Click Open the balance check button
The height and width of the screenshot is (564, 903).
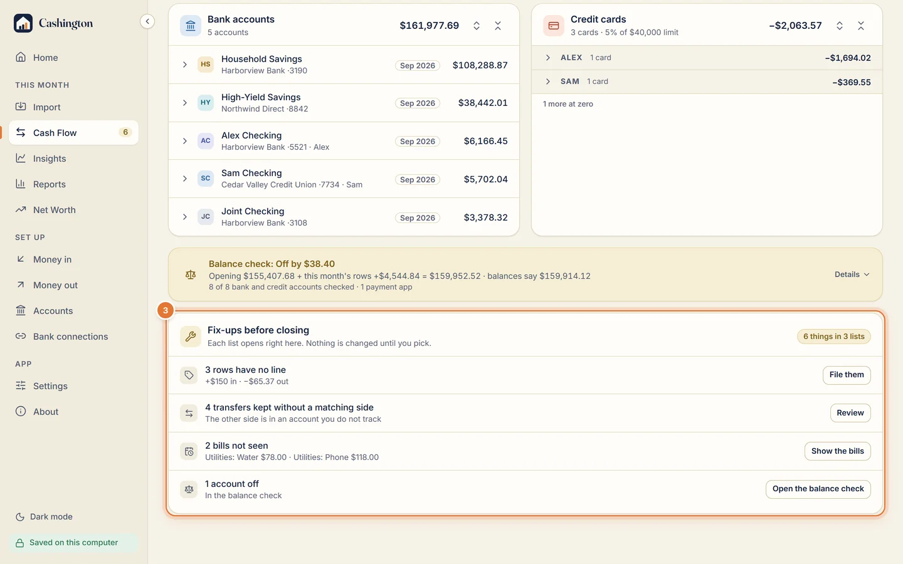(818, 489)
